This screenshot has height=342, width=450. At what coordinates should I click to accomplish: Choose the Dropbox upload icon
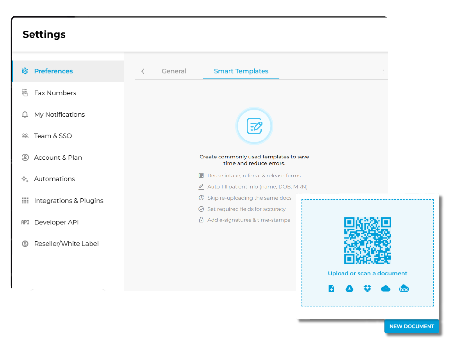pos(367,289)
